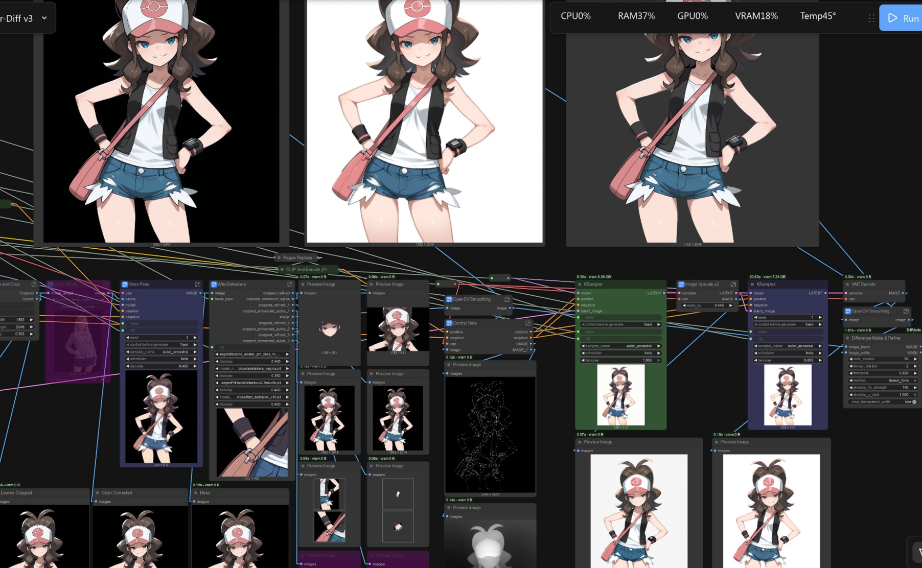Open expand icon of OpenCV Smoothing above Control Nets
Screen dimensions: 922x568
point(507,299)
